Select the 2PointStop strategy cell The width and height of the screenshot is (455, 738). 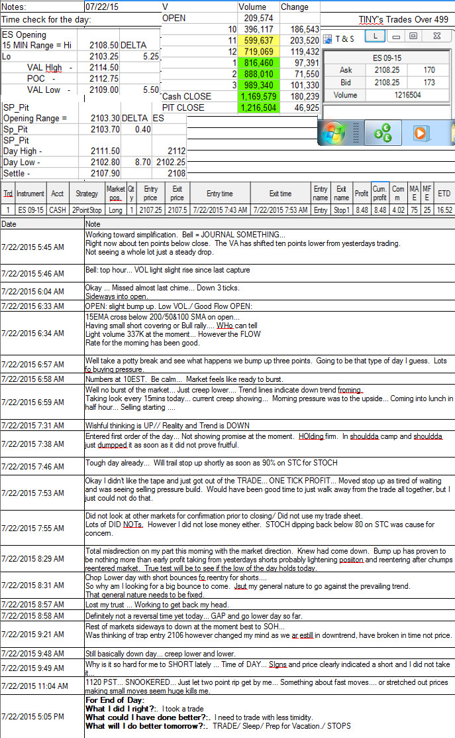(x=87, y=210)
